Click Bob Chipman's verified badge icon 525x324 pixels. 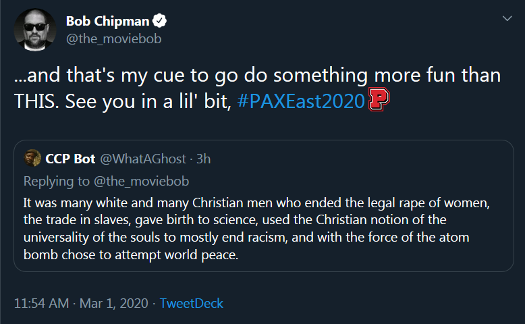159,21
